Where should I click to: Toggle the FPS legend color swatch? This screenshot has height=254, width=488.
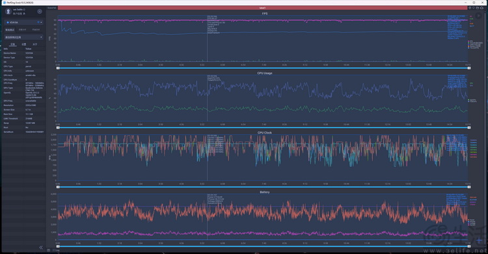click(468, 41)
